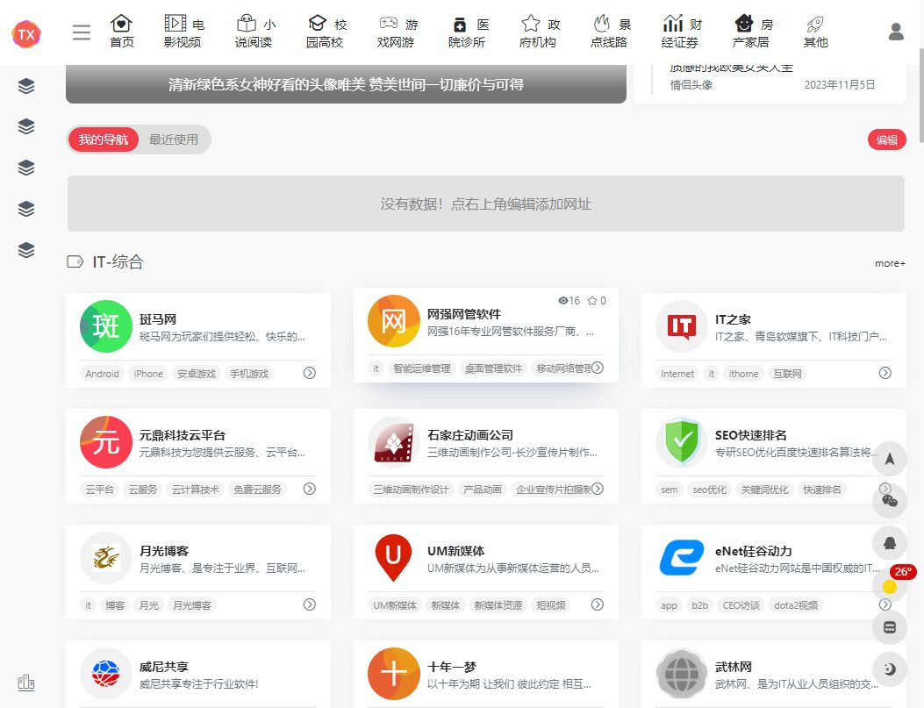Open the UM新媒体 pin icon
The height and width of the screenshot is (708, 924).
(394, 558)
